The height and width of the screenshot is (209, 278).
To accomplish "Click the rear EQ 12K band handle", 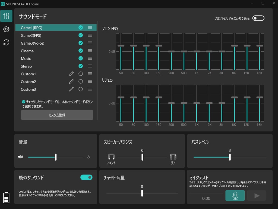I will coord(247,97).
